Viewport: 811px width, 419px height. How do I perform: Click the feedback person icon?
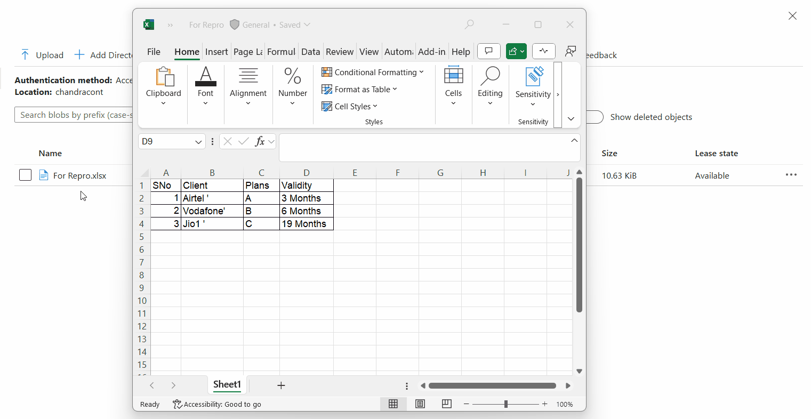tap(571, 51)
